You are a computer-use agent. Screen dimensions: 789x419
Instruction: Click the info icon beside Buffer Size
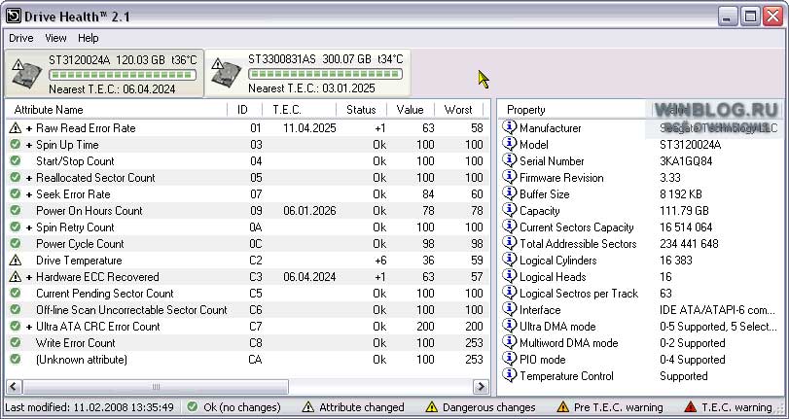tap(509, 193)
